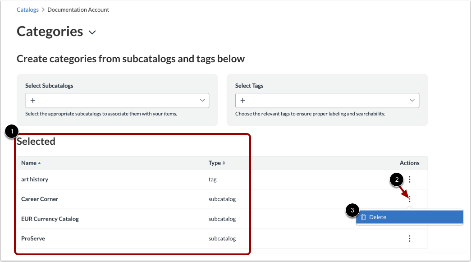
Task: Navigate to Catalogs via the breadcrumb link
Action: tap(27, 9)
